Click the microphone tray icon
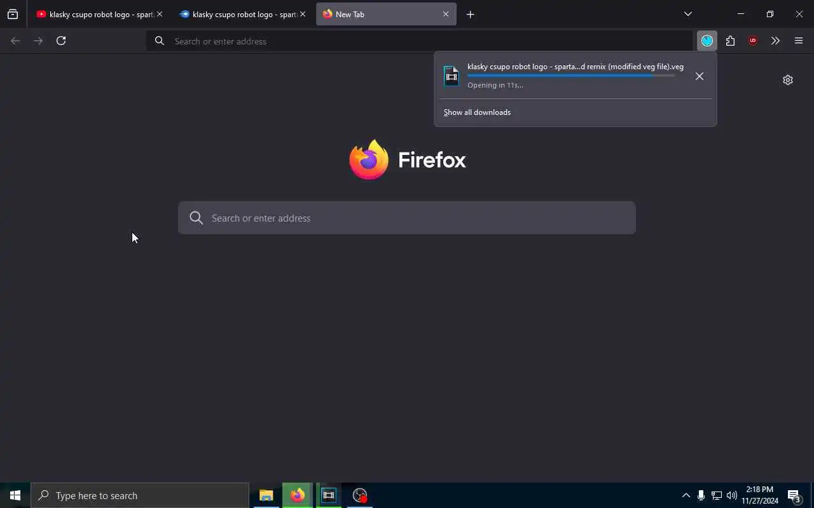Image resolution: width=814 pixels, height=508 pixels. coord(701,495)
